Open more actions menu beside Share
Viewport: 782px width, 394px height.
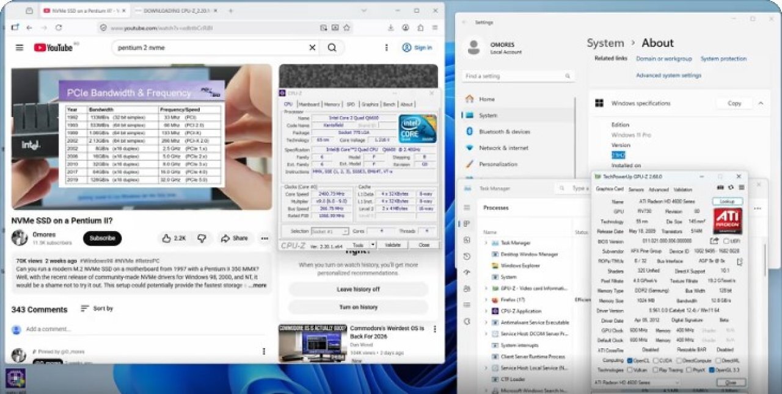tap(265, 238)
